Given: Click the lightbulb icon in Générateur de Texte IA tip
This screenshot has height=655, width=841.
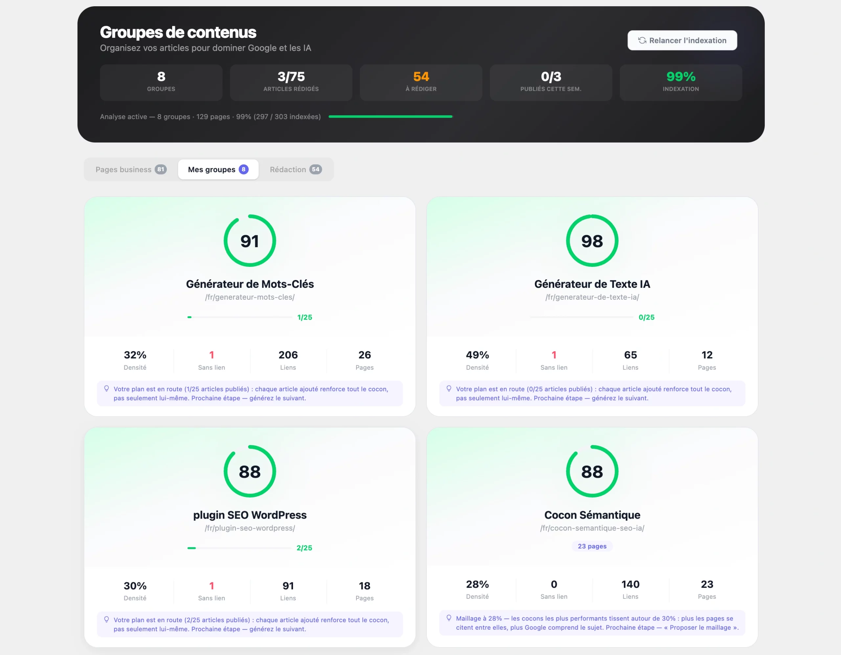Looking at the screenshot, I should point(449,389).
